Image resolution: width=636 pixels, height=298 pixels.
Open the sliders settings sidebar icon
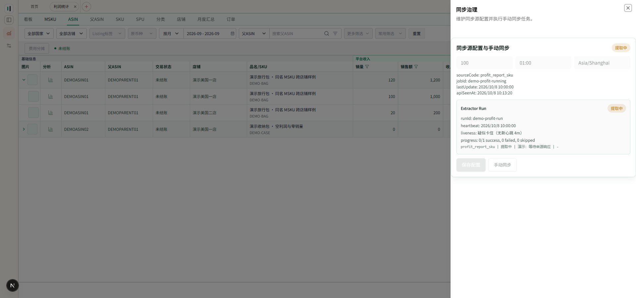pos(9,46)
